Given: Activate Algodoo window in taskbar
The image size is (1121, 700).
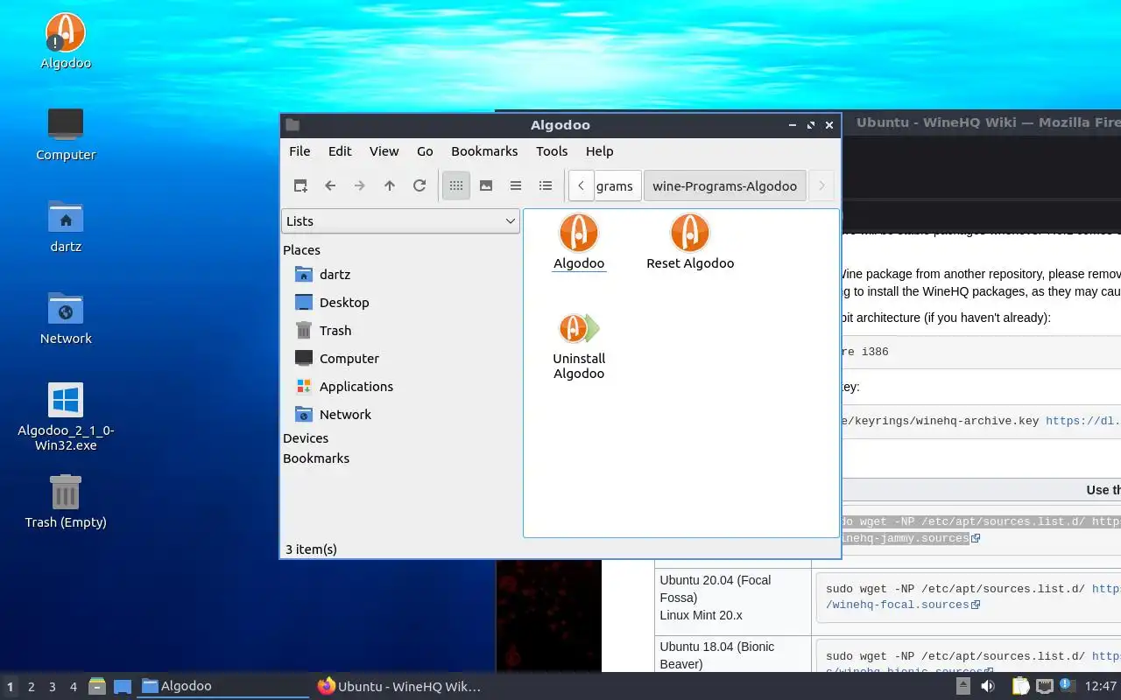Looking at the screenshot, I should click(222, 687).
